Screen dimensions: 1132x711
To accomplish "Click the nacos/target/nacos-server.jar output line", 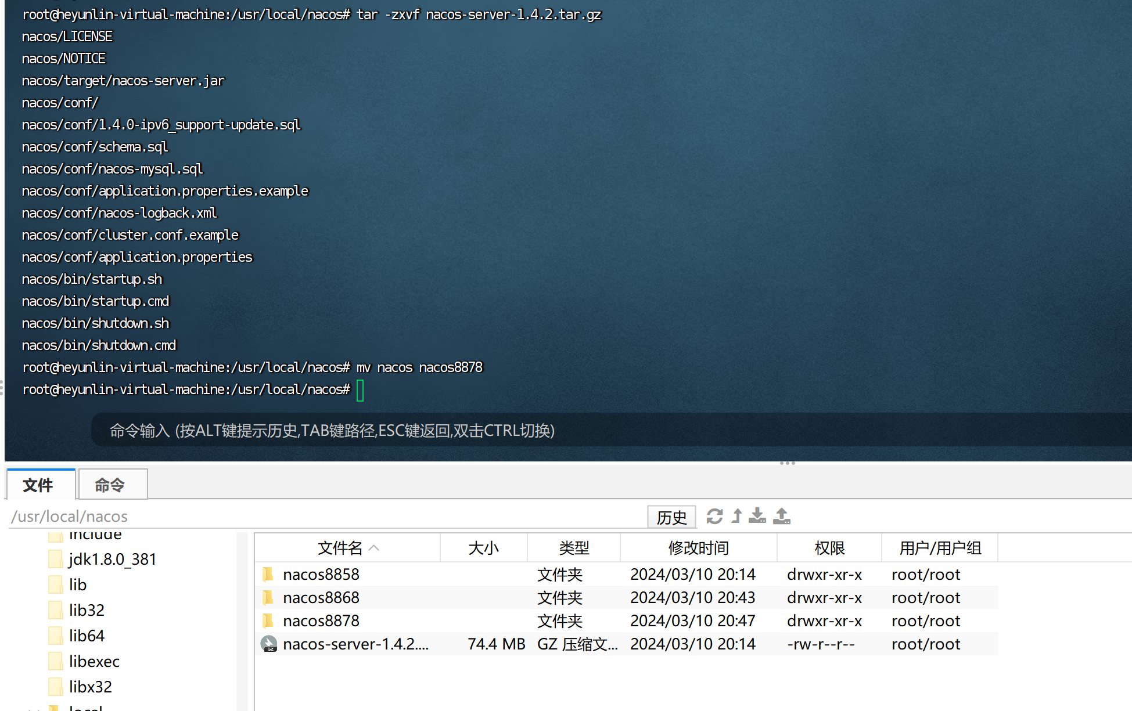I will (123, 81).
